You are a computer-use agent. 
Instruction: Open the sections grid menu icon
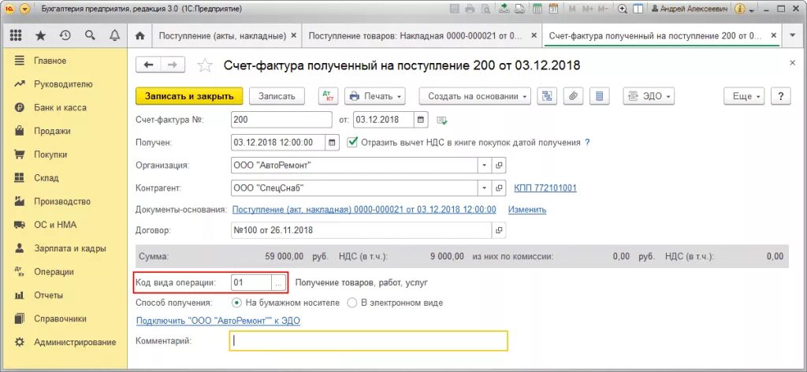(x=16, y=35)
